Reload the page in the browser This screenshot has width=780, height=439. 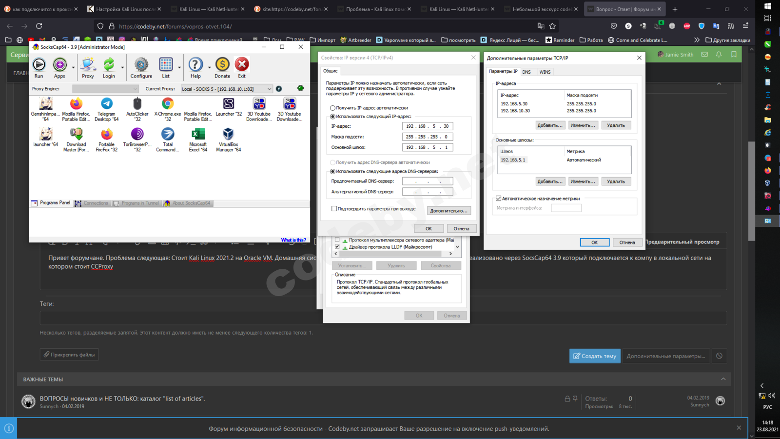39,26
